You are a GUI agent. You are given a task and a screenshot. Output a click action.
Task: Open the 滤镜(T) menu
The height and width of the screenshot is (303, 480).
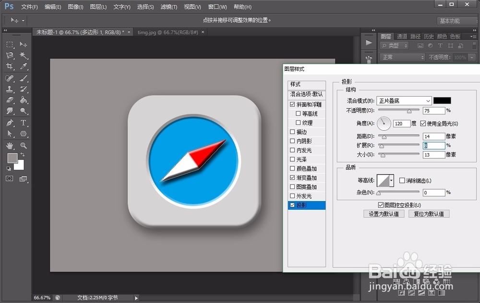point(168,7)
